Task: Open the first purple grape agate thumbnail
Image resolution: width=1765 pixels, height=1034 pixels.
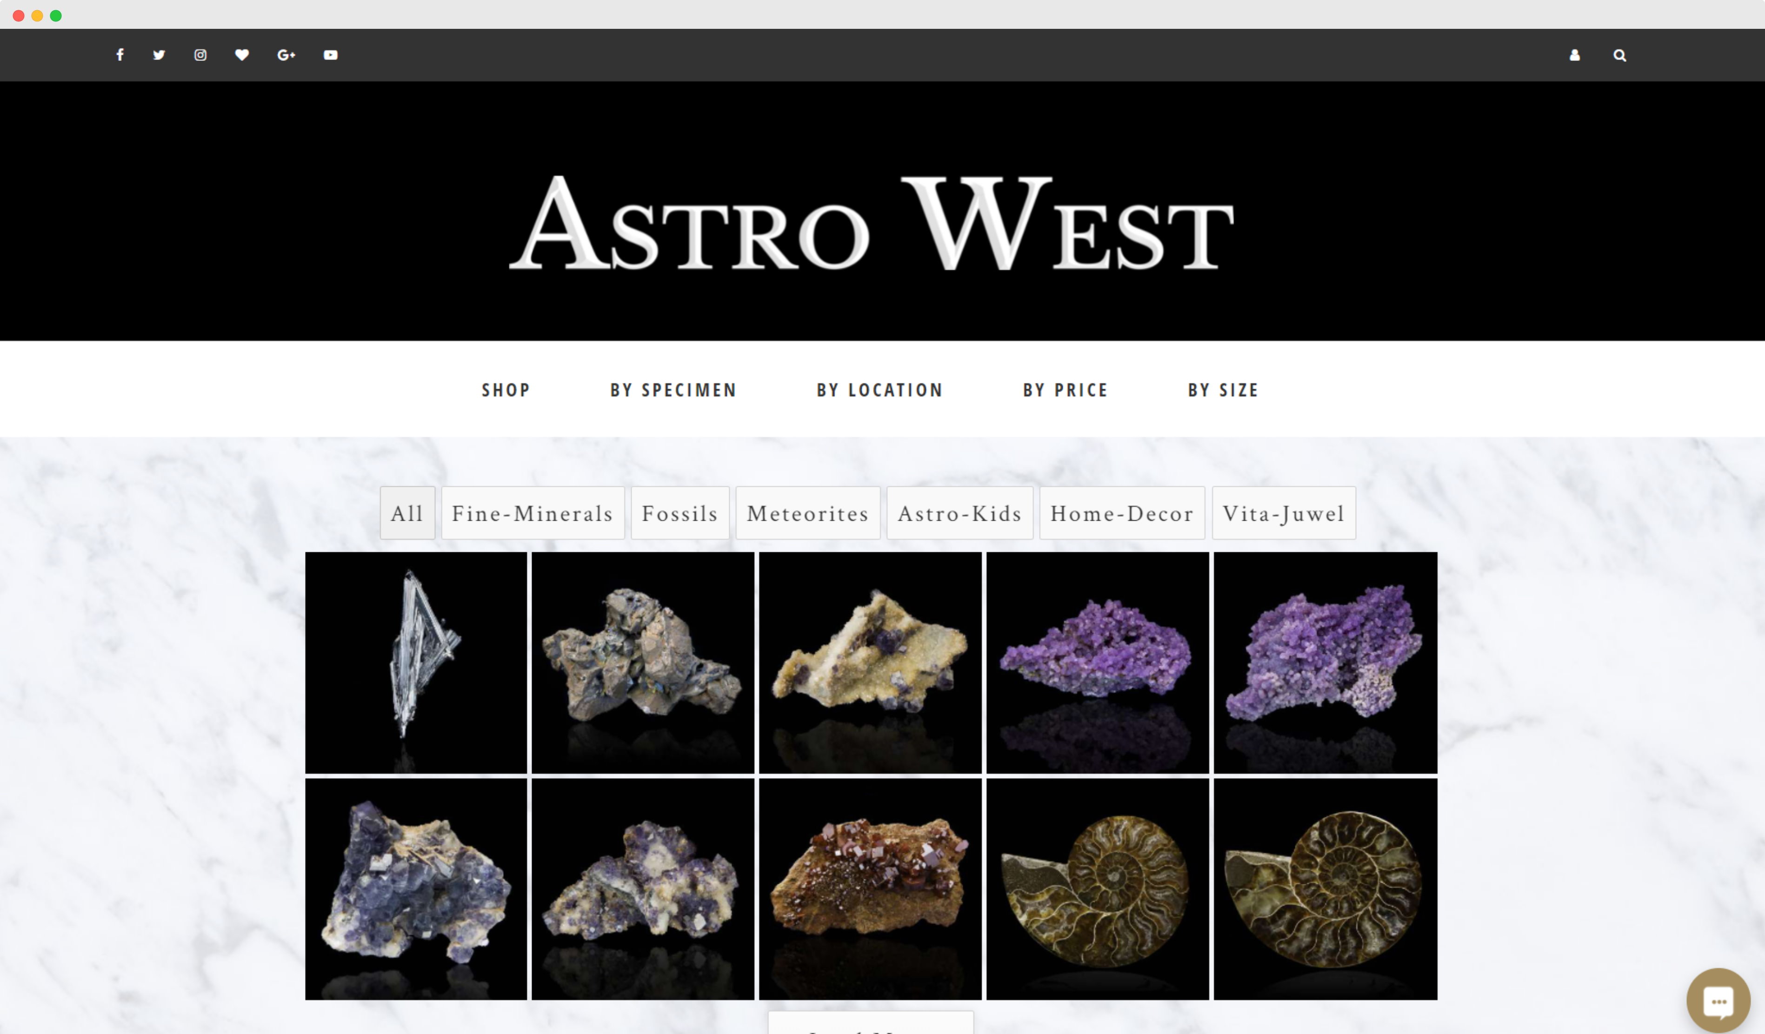Action: point(1098,662)
